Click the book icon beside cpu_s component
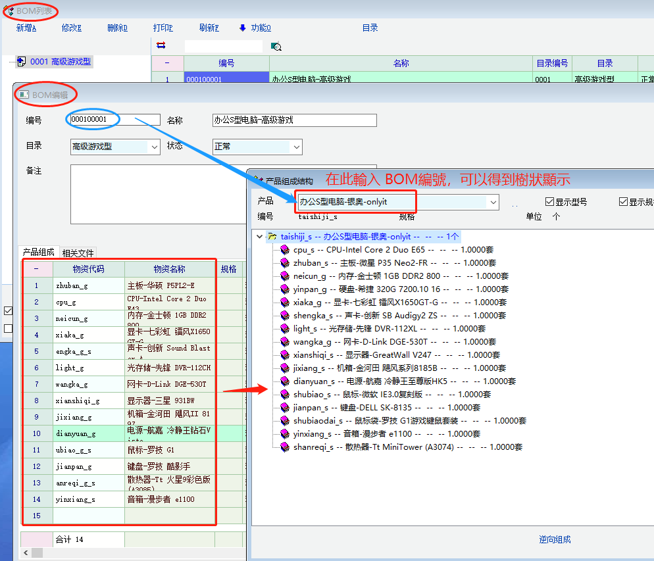Viewport: 654px width, 561px height. coord(285,250)
